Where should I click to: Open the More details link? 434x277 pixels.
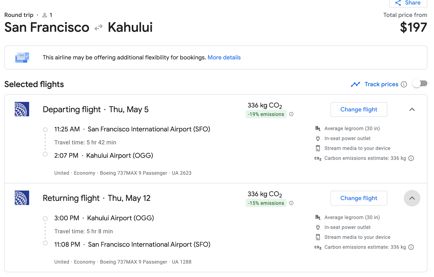click(224, 57)
